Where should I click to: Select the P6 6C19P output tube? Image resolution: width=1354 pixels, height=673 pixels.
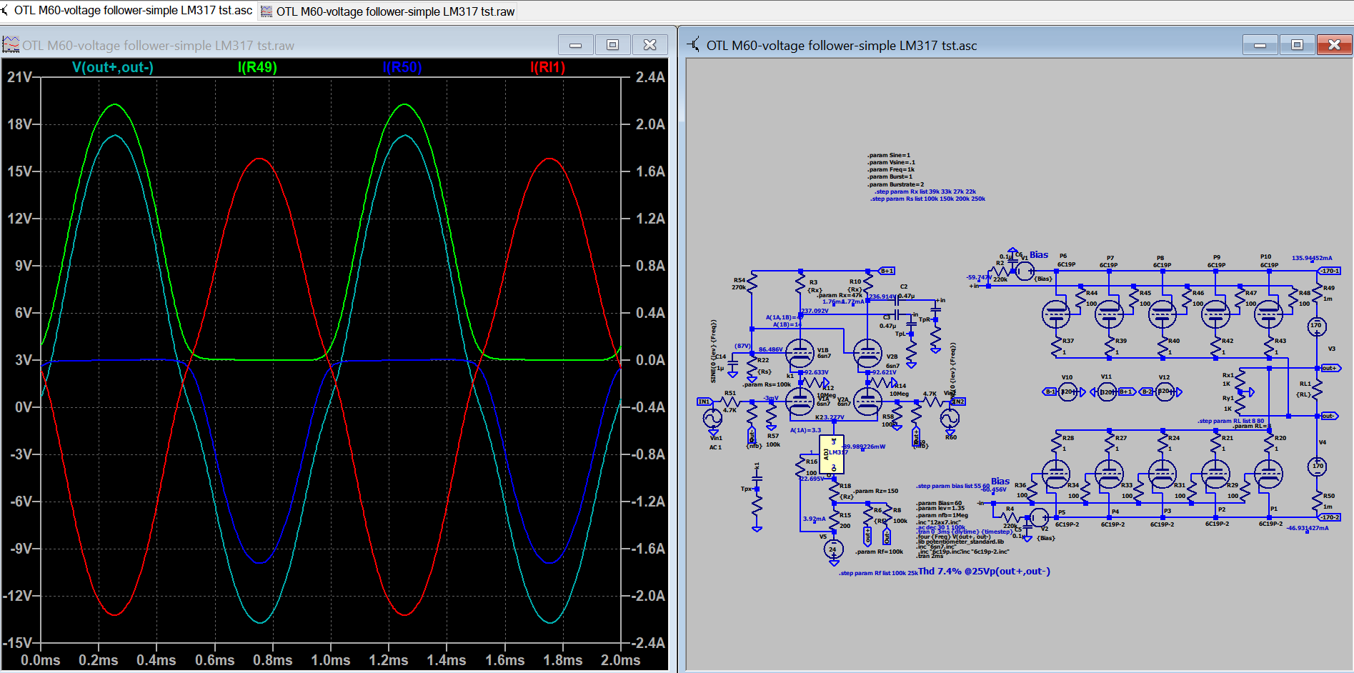tap(1055, 314)
